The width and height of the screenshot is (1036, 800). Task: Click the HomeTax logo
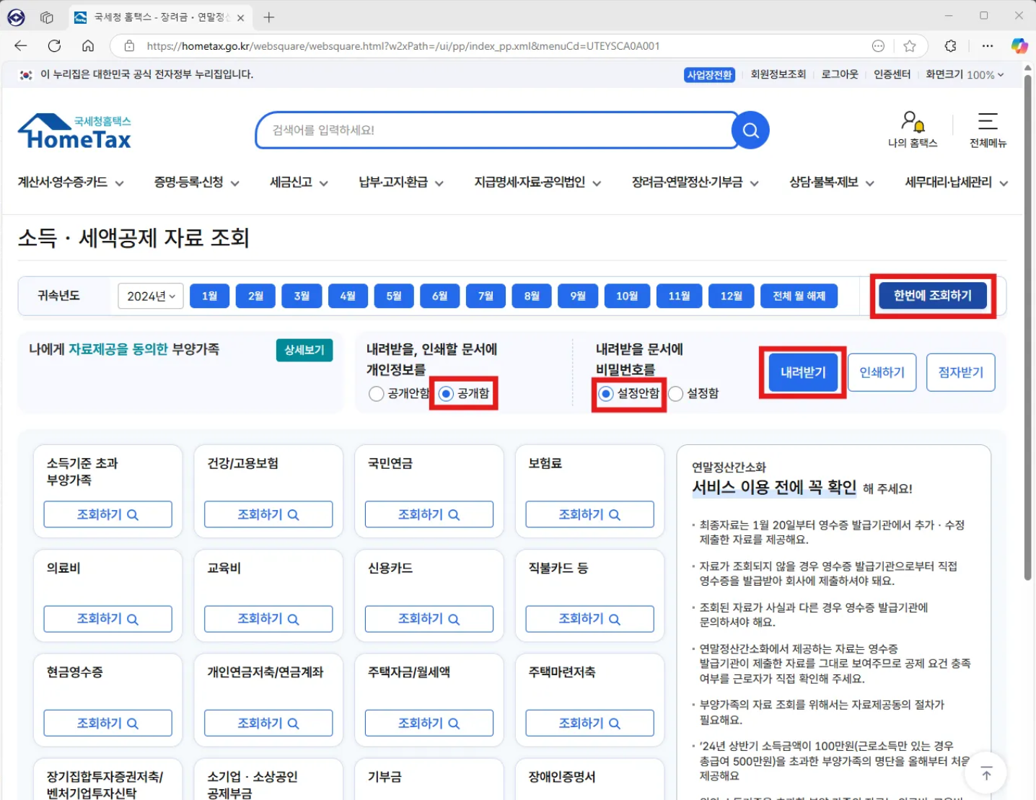click(x=75, y=131)
